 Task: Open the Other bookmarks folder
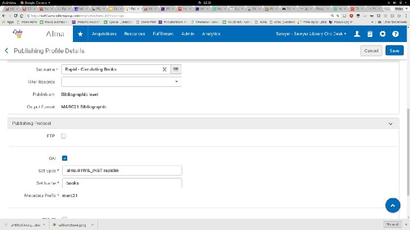pyautogui.click(x=392, y=22)
